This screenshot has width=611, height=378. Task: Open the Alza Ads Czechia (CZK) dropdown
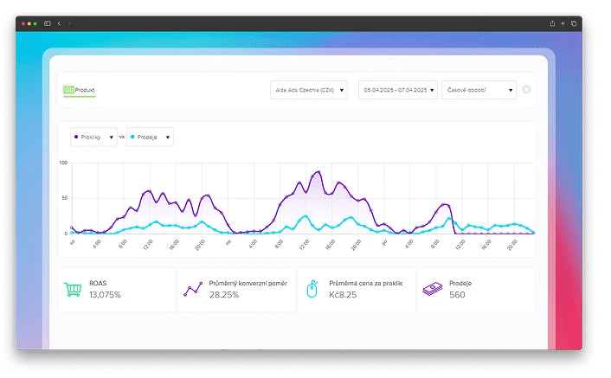[x=309, y=90]
